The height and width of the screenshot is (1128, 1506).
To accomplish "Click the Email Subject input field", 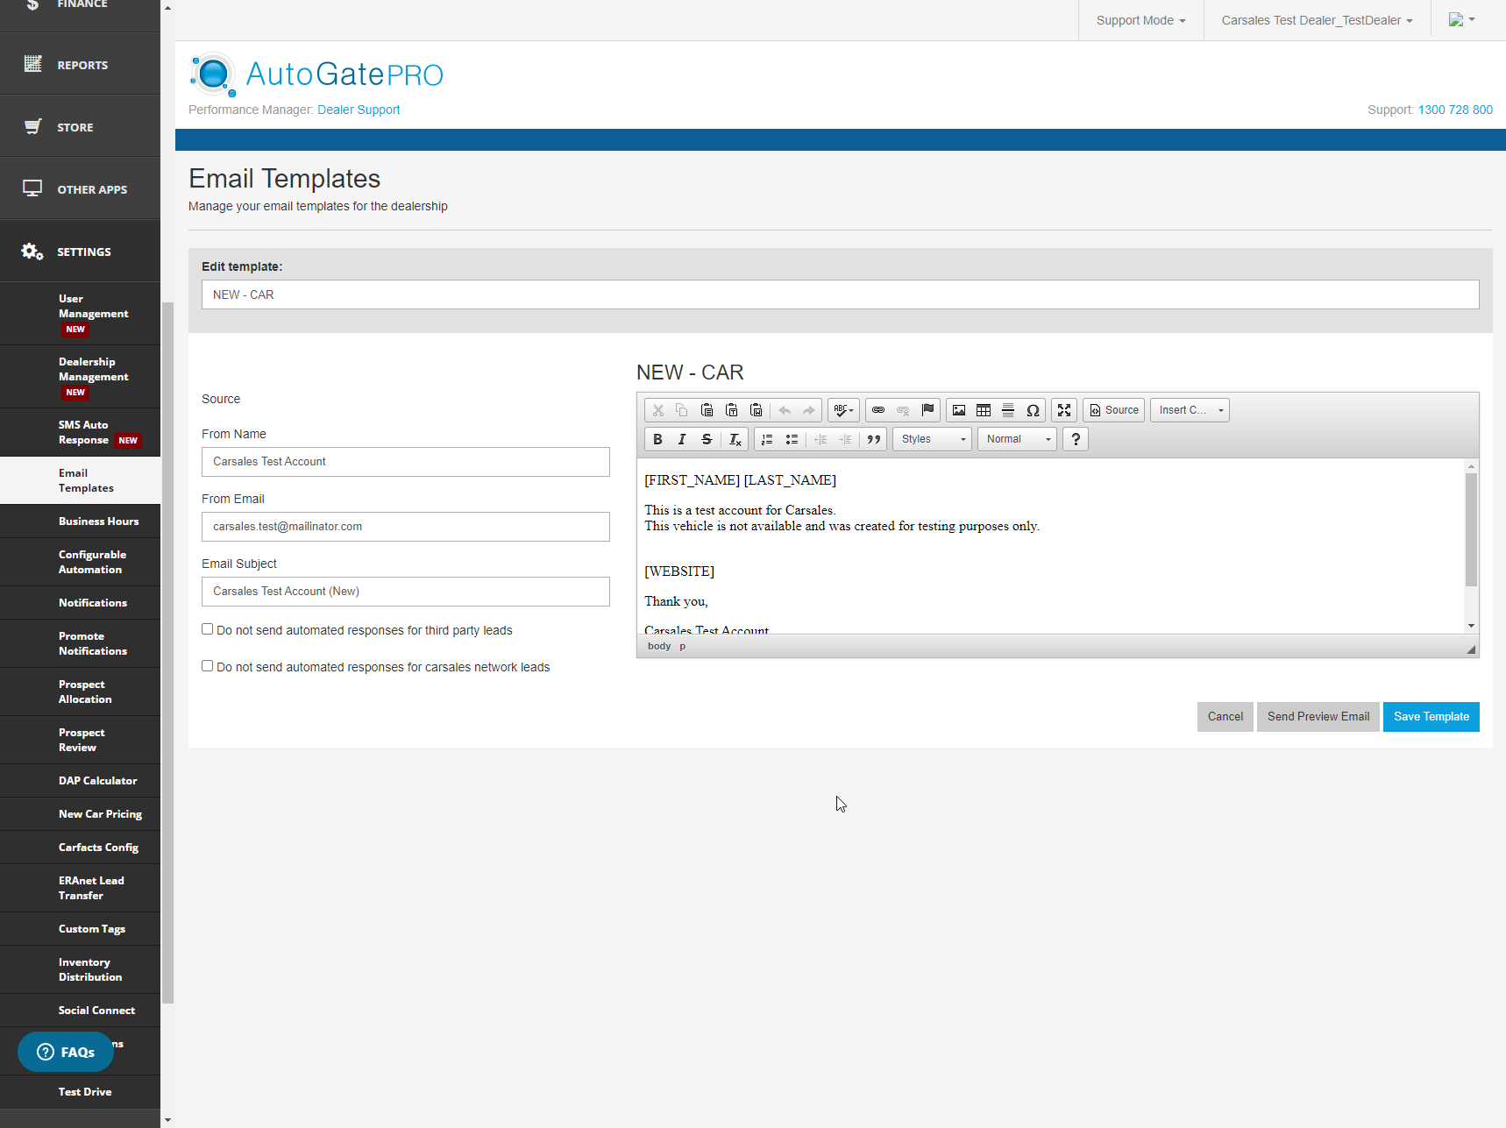I will [406, 592].
